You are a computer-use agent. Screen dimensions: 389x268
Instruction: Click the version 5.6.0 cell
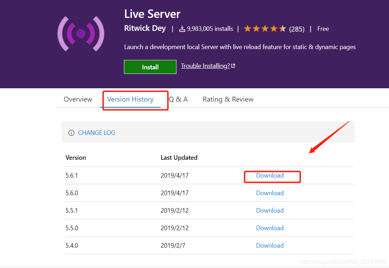72,193
